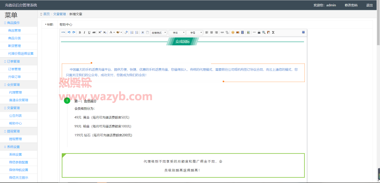Apply strikethrough formatting
Viewport: 380px width, 183px height.
click(x=94, y=32)
